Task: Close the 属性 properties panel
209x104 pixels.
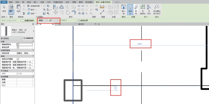Action: pyautogui.click(x=33, y=24)
